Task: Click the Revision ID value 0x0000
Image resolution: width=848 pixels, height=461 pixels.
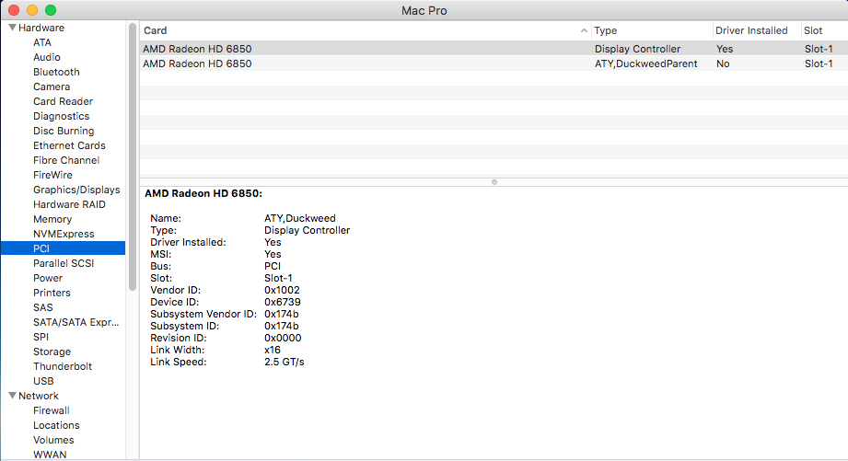Action: 283,338
